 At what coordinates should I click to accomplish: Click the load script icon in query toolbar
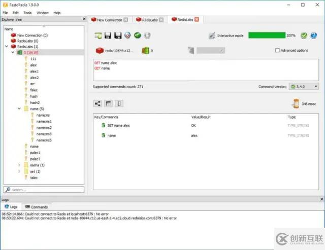pyautogui.click(x=98, y=35)
